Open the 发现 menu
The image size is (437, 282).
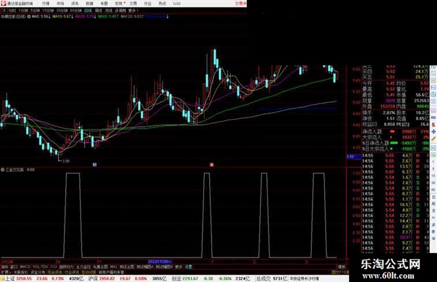coord(119,3)
